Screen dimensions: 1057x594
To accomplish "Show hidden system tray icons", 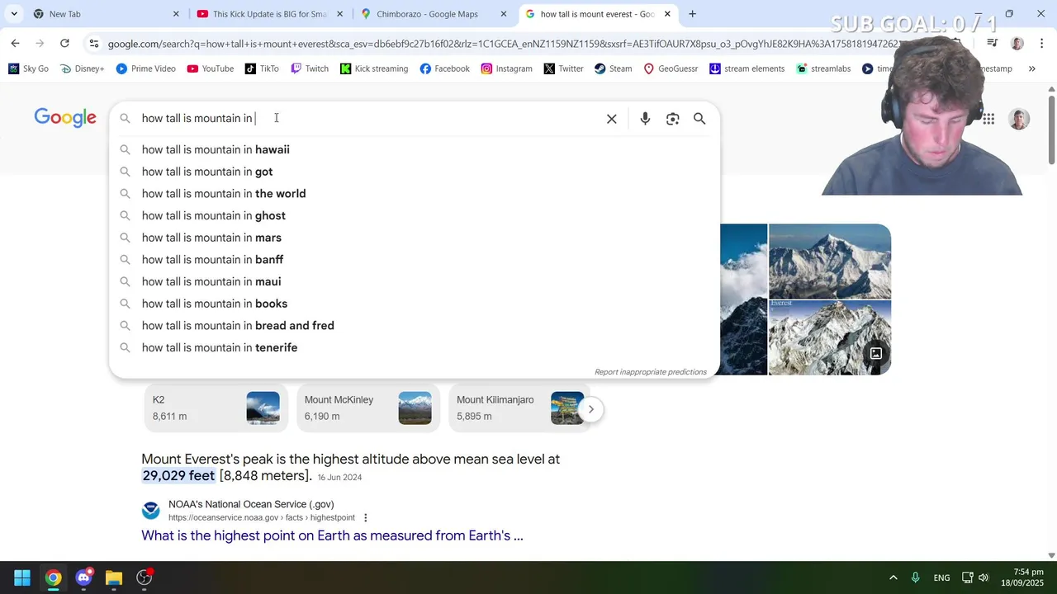I will tap(893, 577).
